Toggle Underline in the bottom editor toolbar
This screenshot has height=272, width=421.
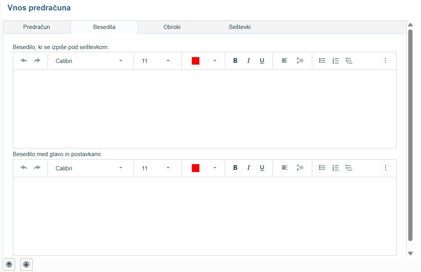pyautogui.click(x=262, y=168)
